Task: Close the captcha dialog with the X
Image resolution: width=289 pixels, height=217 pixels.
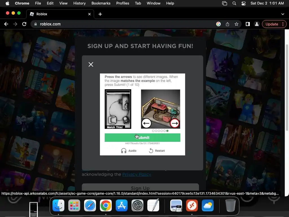Action: pyautogui.click(x=91, y=64)
